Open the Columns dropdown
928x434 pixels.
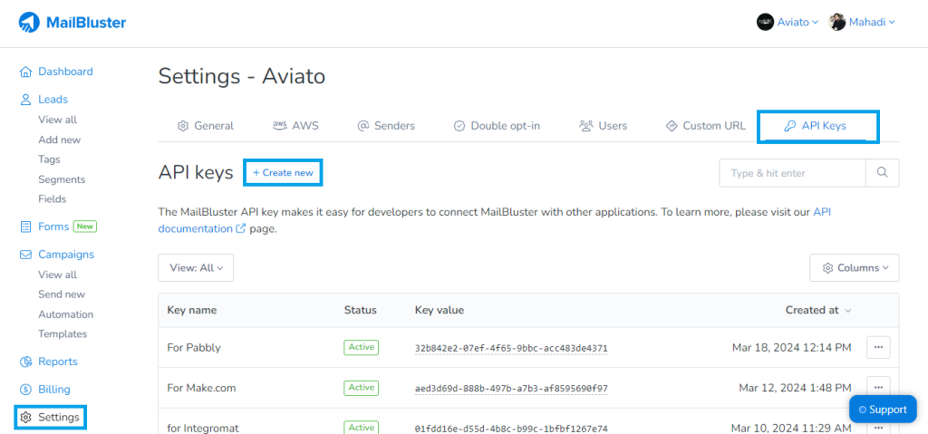pyautogui.click(x=855, y=267)
